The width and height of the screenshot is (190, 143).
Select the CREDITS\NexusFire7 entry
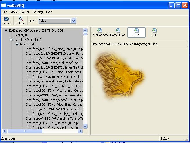[x=54, y=67]
